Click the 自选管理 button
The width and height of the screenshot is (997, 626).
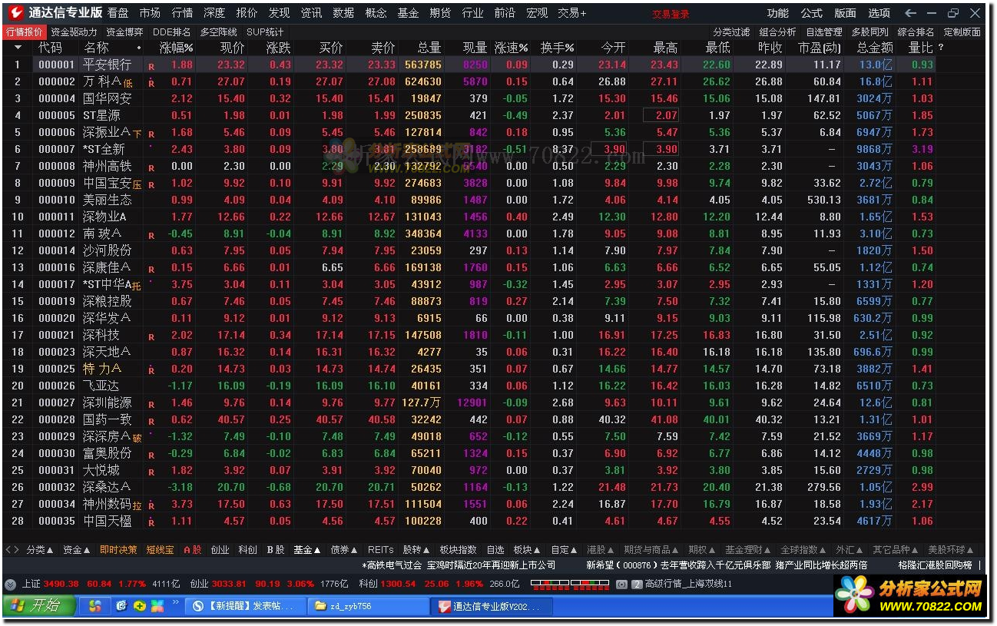coord(823,32)
